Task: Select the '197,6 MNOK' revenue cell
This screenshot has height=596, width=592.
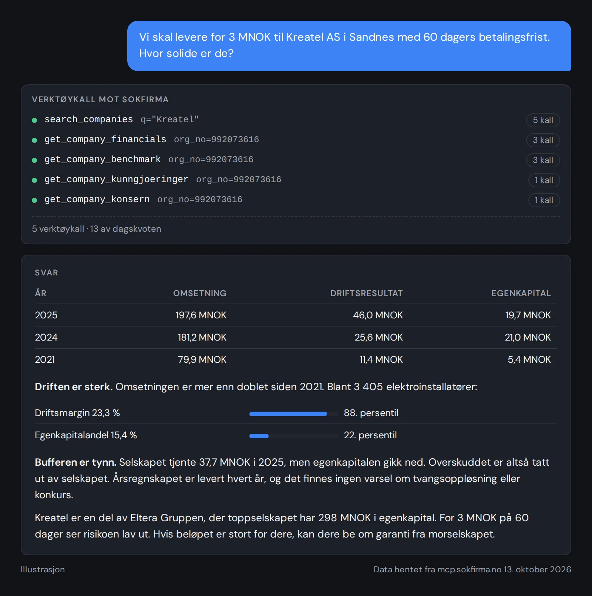Action: click(x=201, y=315)
